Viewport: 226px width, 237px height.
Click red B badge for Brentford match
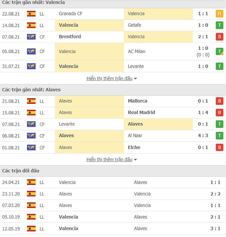pyautogui.click(x=219, y=37)
